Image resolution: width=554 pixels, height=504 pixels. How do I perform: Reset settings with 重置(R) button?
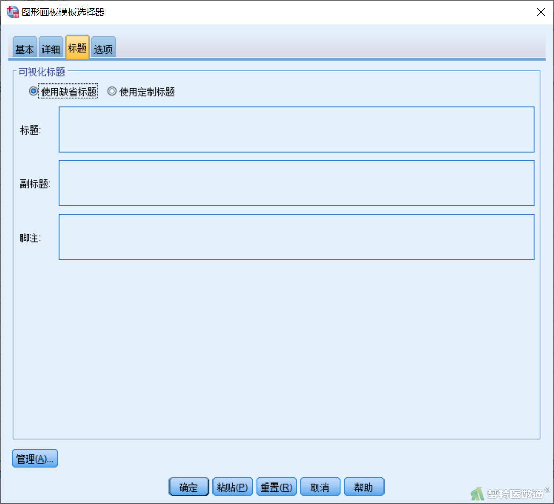tap(276, 487)
